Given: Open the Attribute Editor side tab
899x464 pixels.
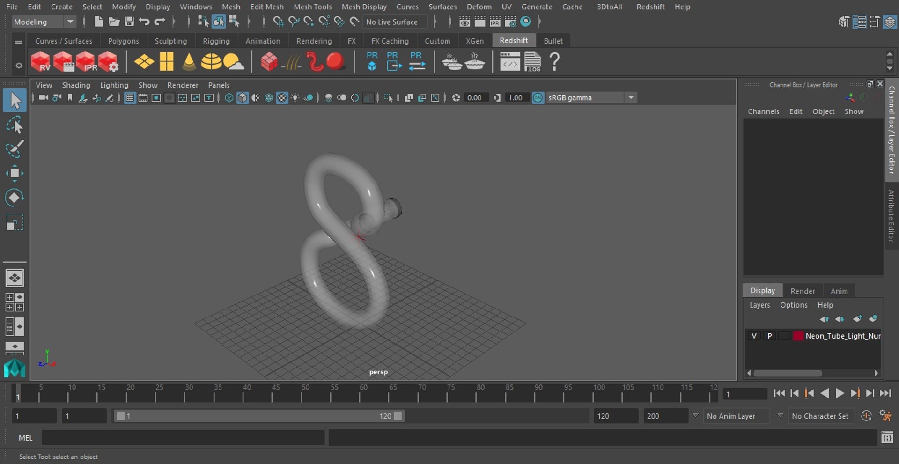Looking at the screenshot, I should (891, 216).
